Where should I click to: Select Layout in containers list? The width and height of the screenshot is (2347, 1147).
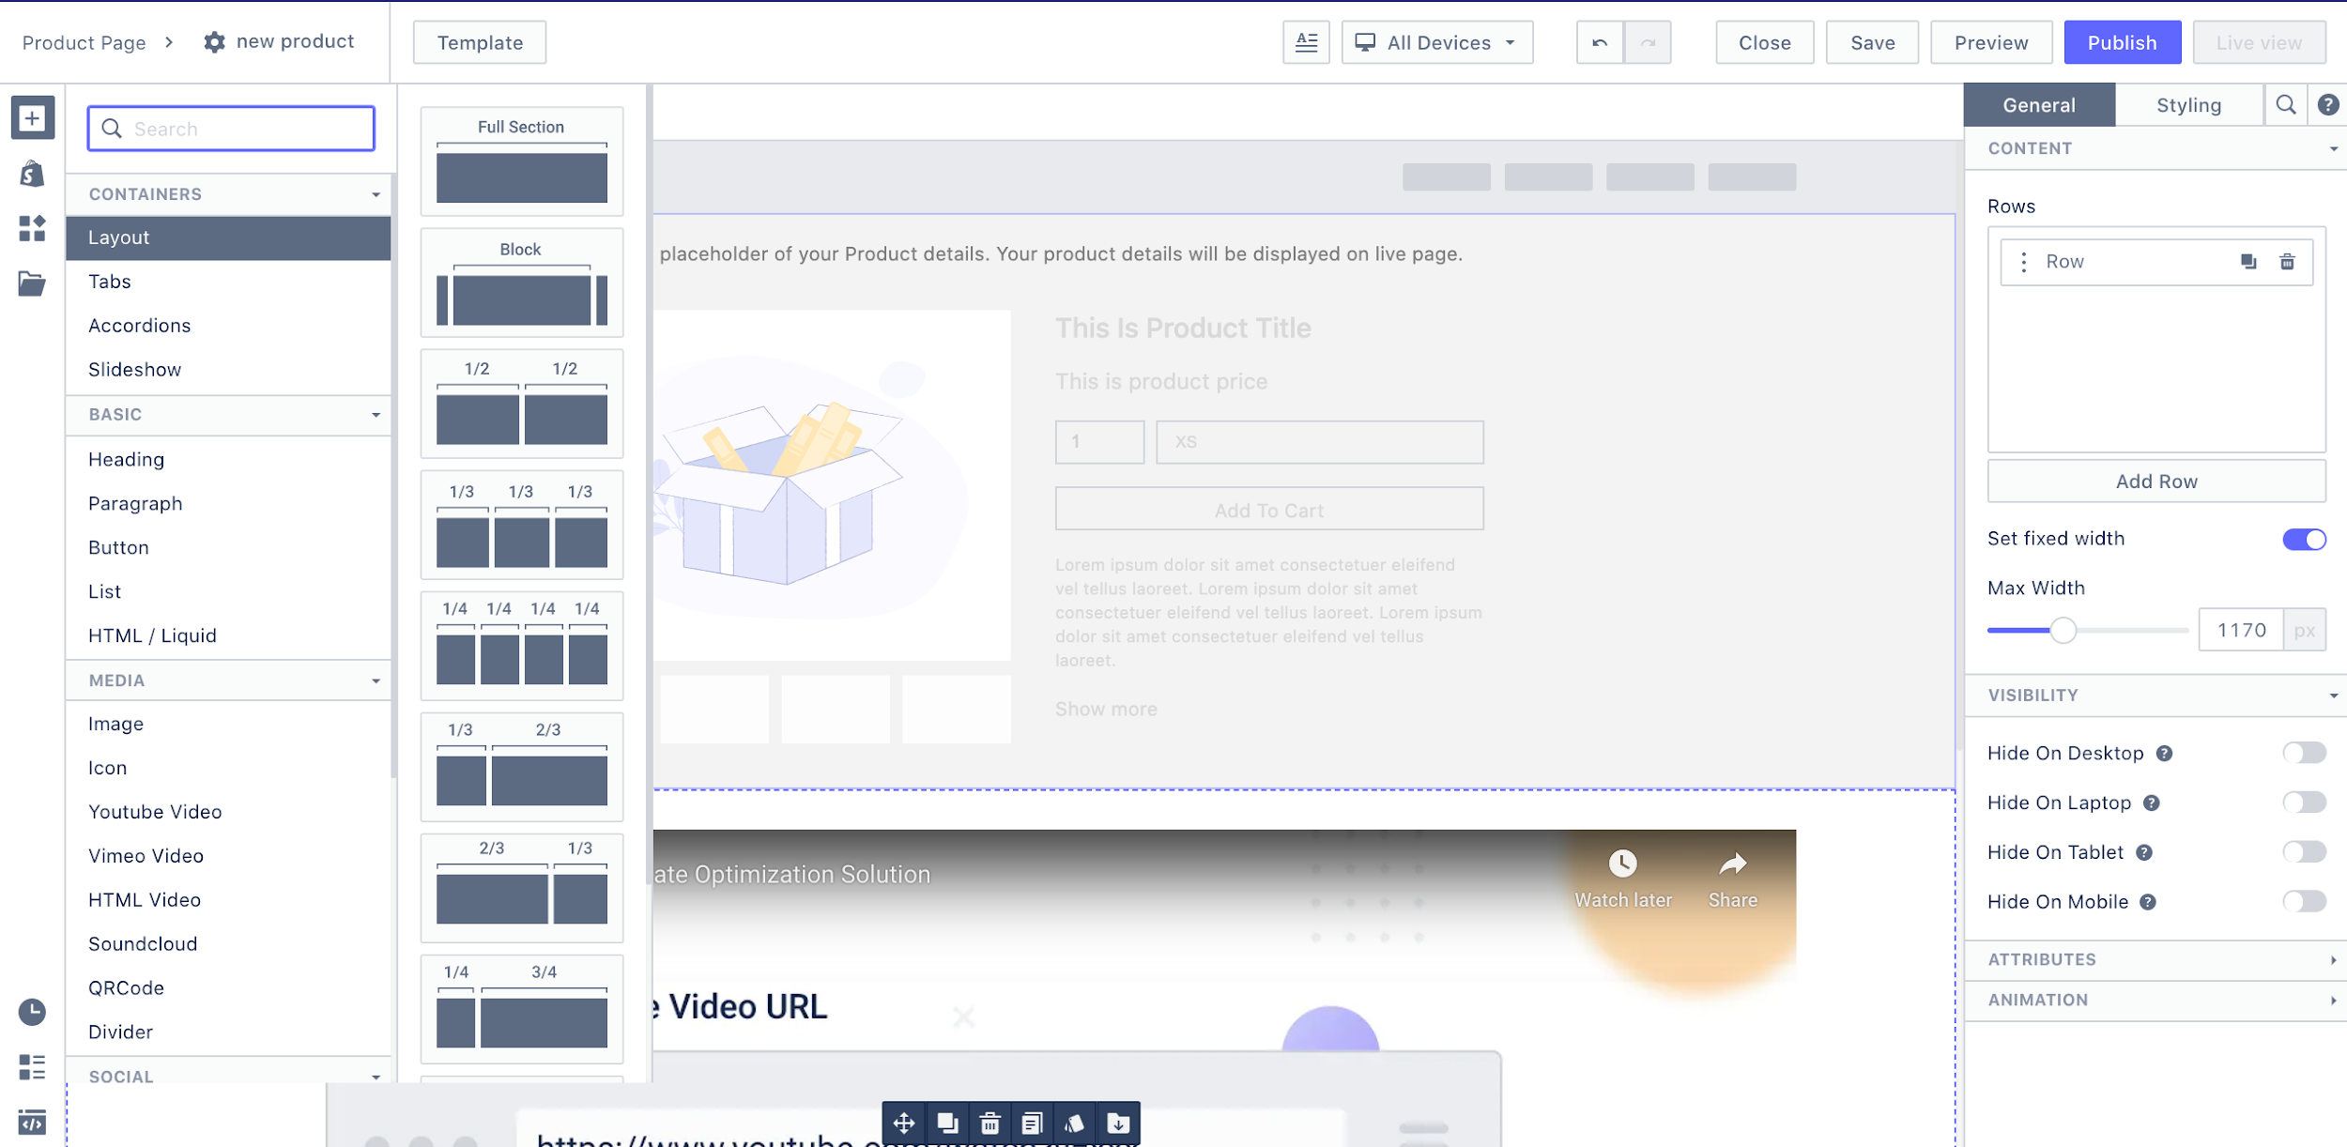228,237
